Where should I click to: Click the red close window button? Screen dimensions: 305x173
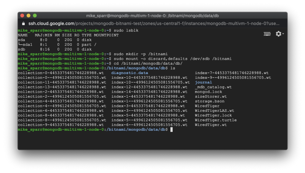tap(22, 16)
